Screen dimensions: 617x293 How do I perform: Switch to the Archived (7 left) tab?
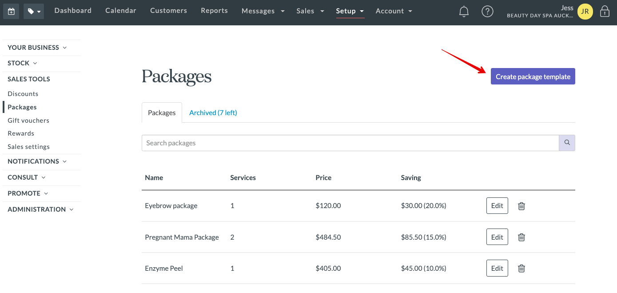pos(213,113)
